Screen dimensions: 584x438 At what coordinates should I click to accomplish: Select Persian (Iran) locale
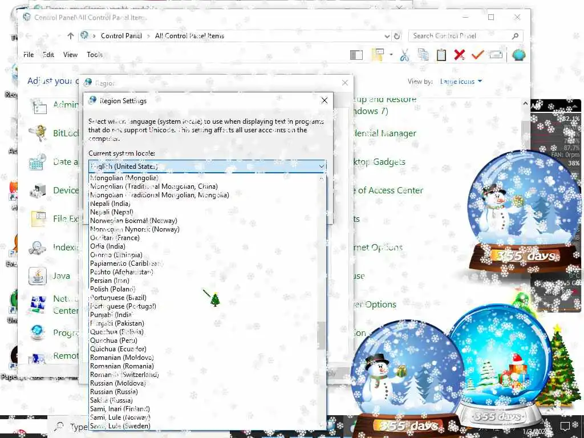pos(204,281)
